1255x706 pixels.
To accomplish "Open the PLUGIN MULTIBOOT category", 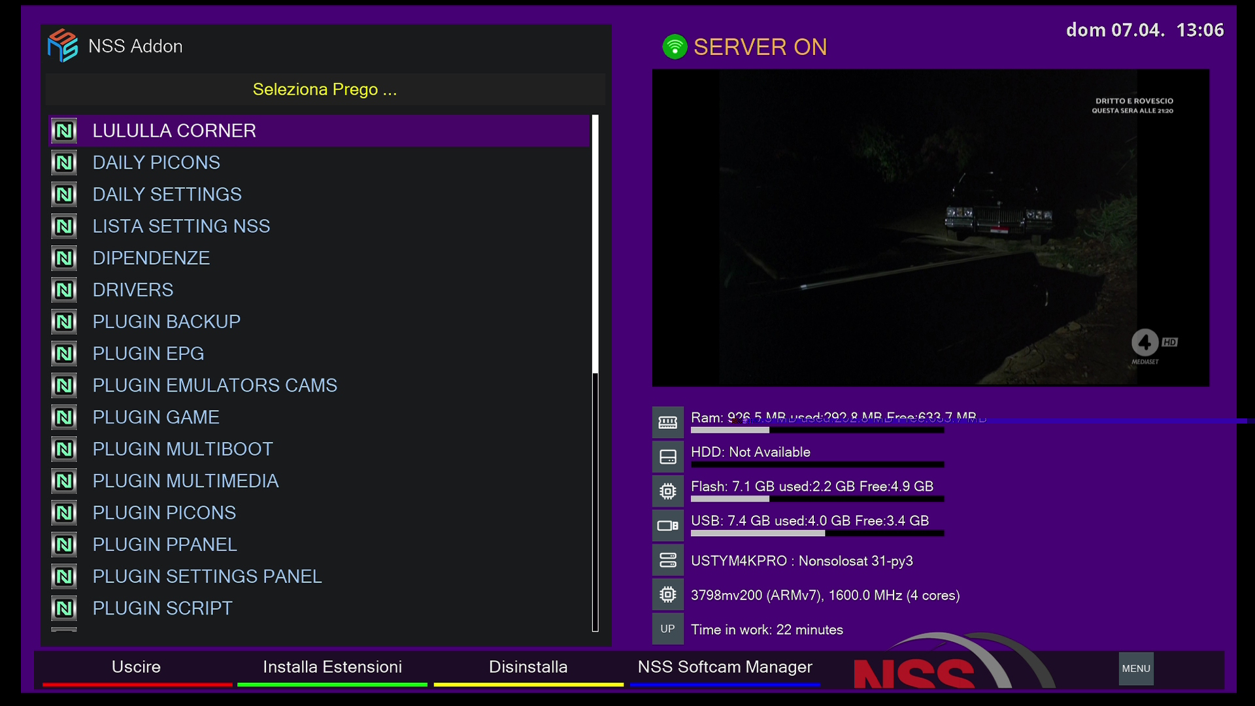I will (x=182, y=449).
